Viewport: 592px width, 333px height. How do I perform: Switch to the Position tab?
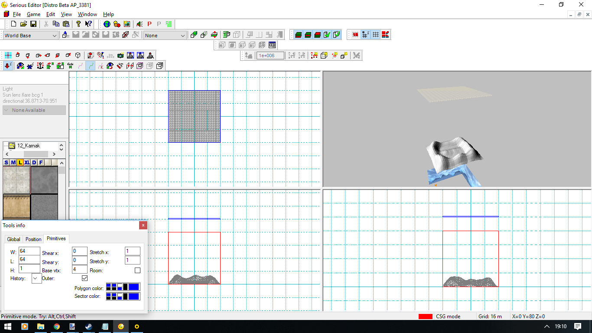click(x=33, y=239)
